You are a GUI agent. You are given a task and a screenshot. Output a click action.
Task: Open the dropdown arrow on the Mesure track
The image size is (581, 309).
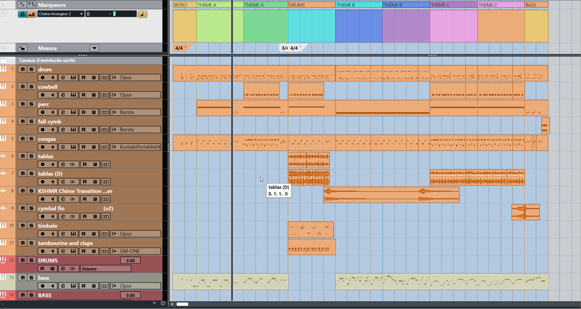(x=94, y=48)
